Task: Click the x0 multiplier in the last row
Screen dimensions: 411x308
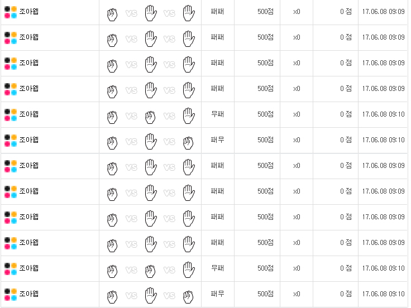Action: 297,293
